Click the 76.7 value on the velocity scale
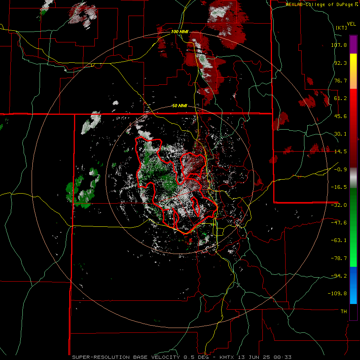The width and height of the screenshot is (360, 360). tap(340, 80)
